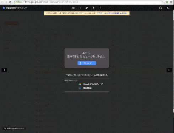The height and width of the screenshot is (133, 174).
Task: Bookmark the page with the star icon
Action: (x=163, y=2)
